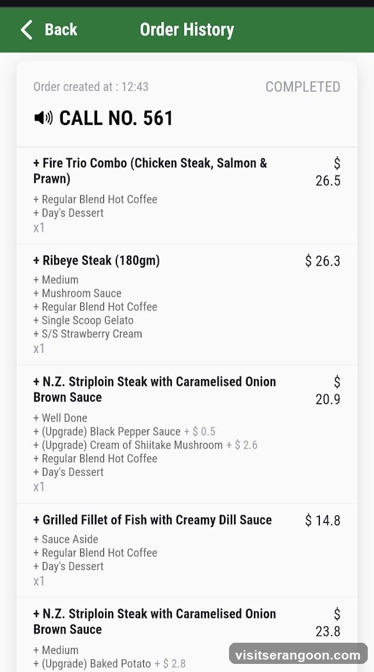The height and width of the screenshot is (672, 374).
Task: Select the Cream of Shiitake Mushroom upgrade
Action: (145, 446)
